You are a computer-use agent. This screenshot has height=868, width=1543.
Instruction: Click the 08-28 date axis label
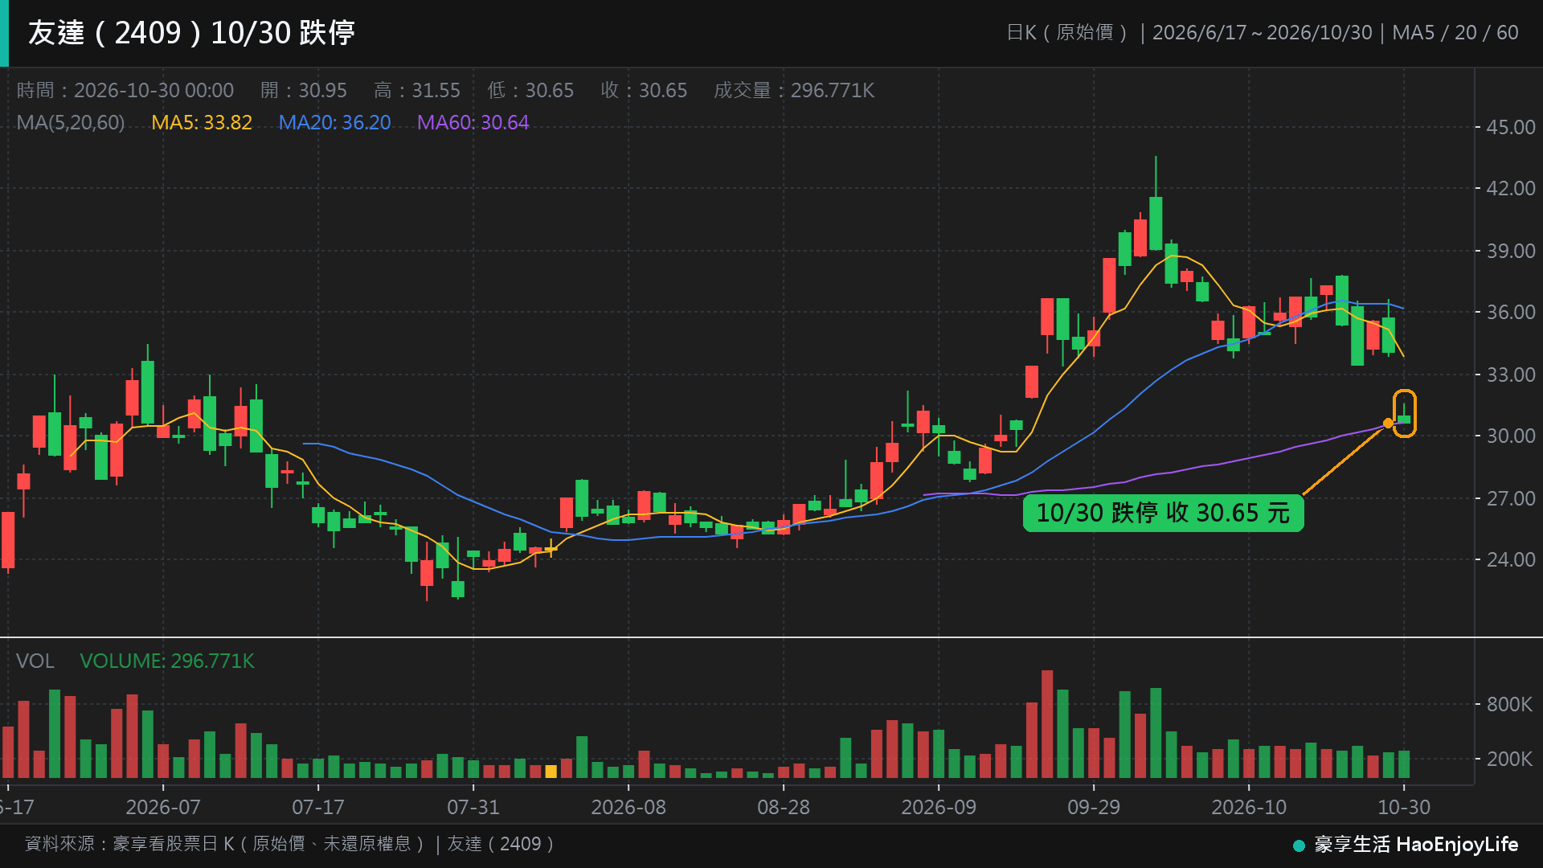[x=784, y=807]
